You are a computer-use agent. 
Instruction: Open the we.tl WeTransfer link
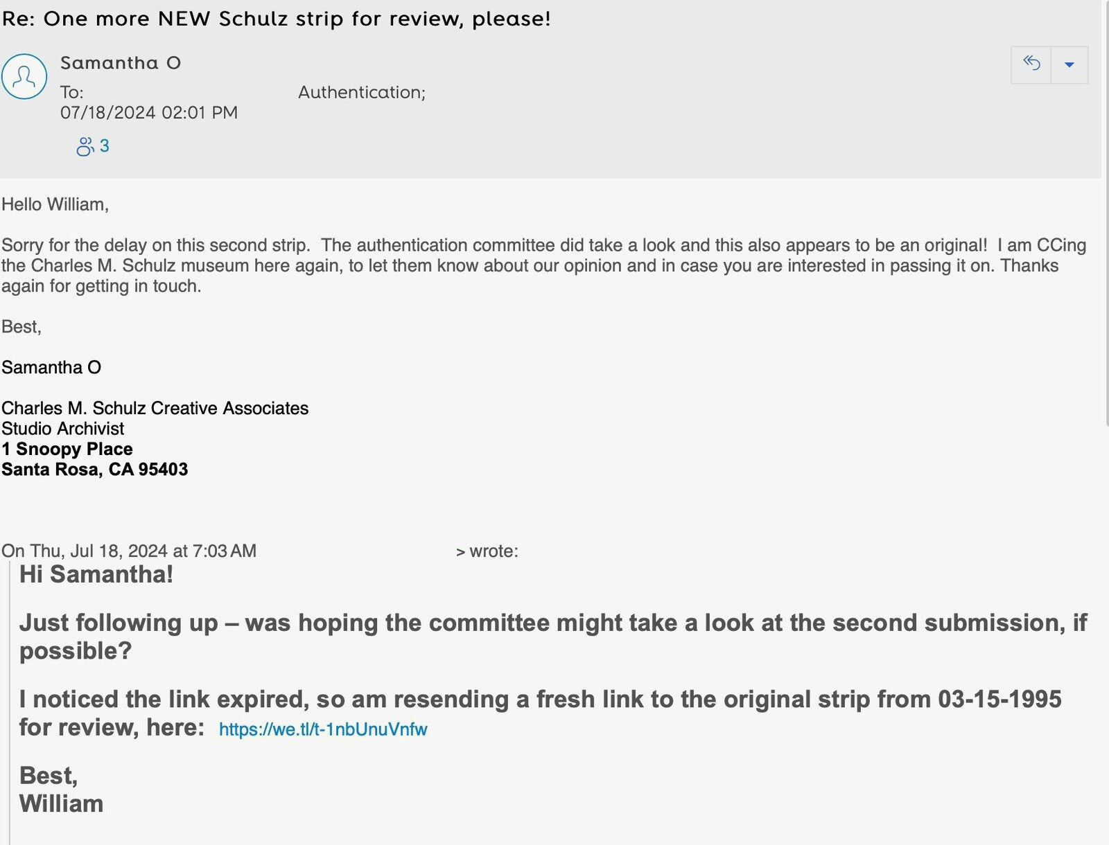(x=323, y=729)
